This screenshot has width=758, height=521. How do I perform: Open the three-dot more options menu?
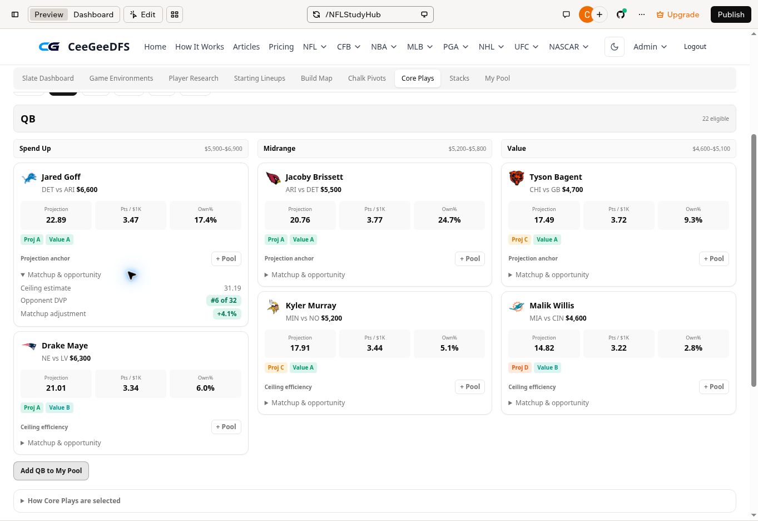click(642, 14)
